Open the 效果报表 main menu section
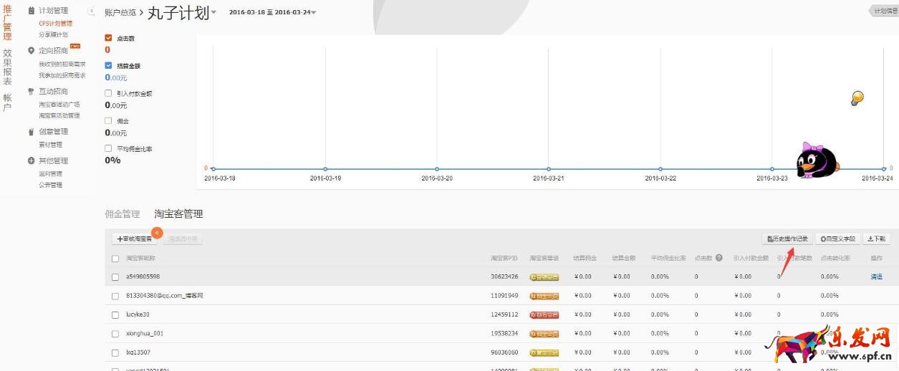This screenshot has width=899, height=371. (x=7, y=67)
